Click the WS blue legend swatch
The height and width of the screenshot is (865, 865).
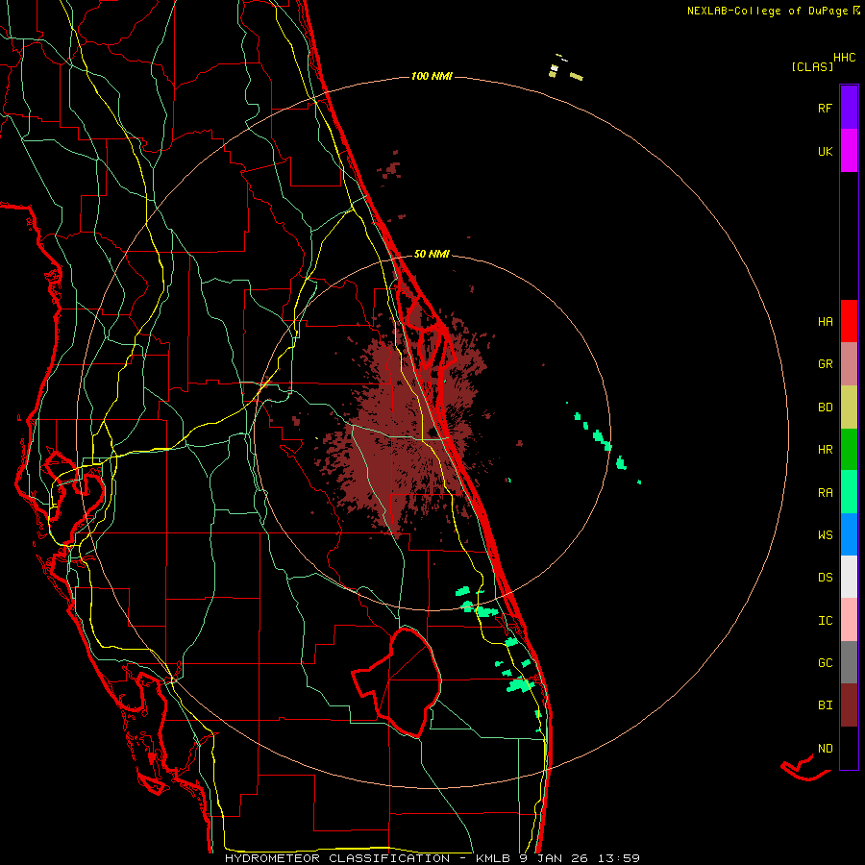tap(849, 534)
